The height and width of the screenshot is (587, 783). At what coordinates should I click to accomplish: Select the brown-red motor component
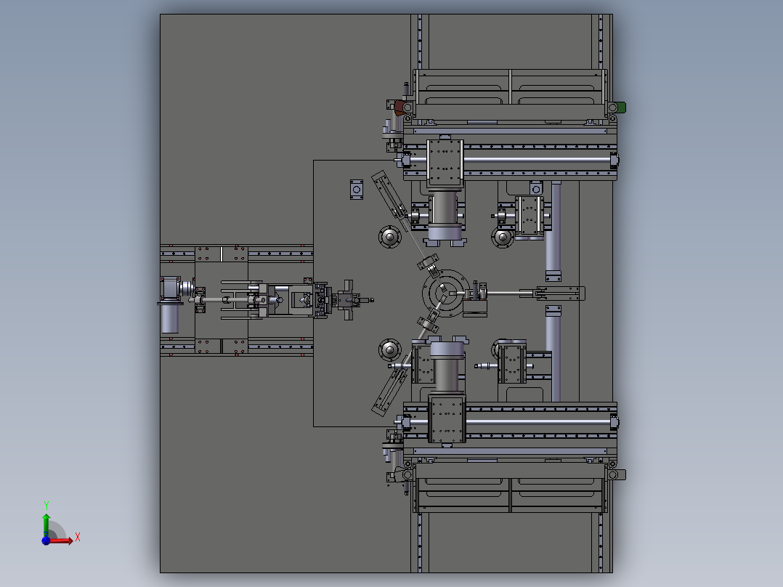399,108
